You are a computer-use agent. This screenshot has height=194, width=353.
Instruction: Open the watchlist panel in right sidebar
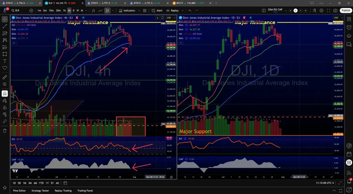click(x=349, y=19)
